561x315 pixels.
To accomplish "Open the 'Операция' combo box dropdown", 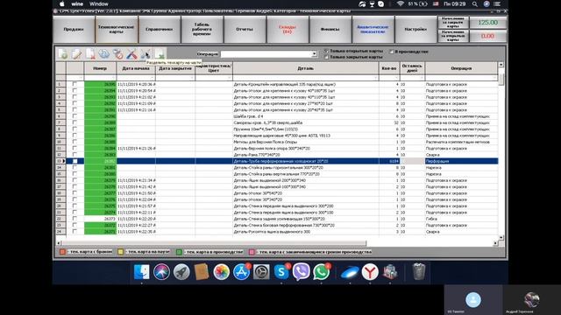I will click(314, 54).
